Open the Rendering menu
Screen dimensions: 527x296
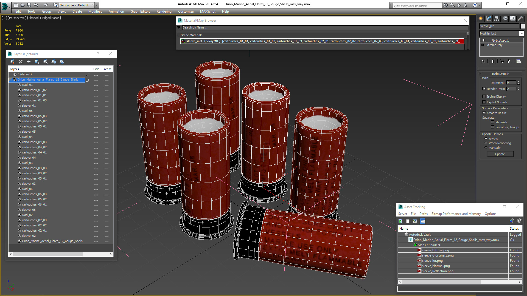[164, 12]
